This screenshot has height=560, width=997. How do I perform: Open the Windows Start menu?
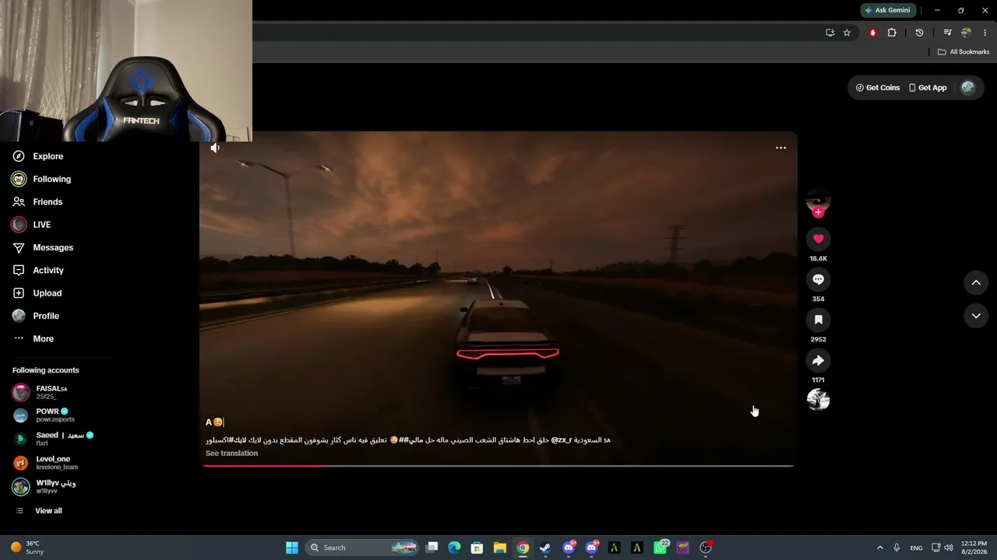292,548
